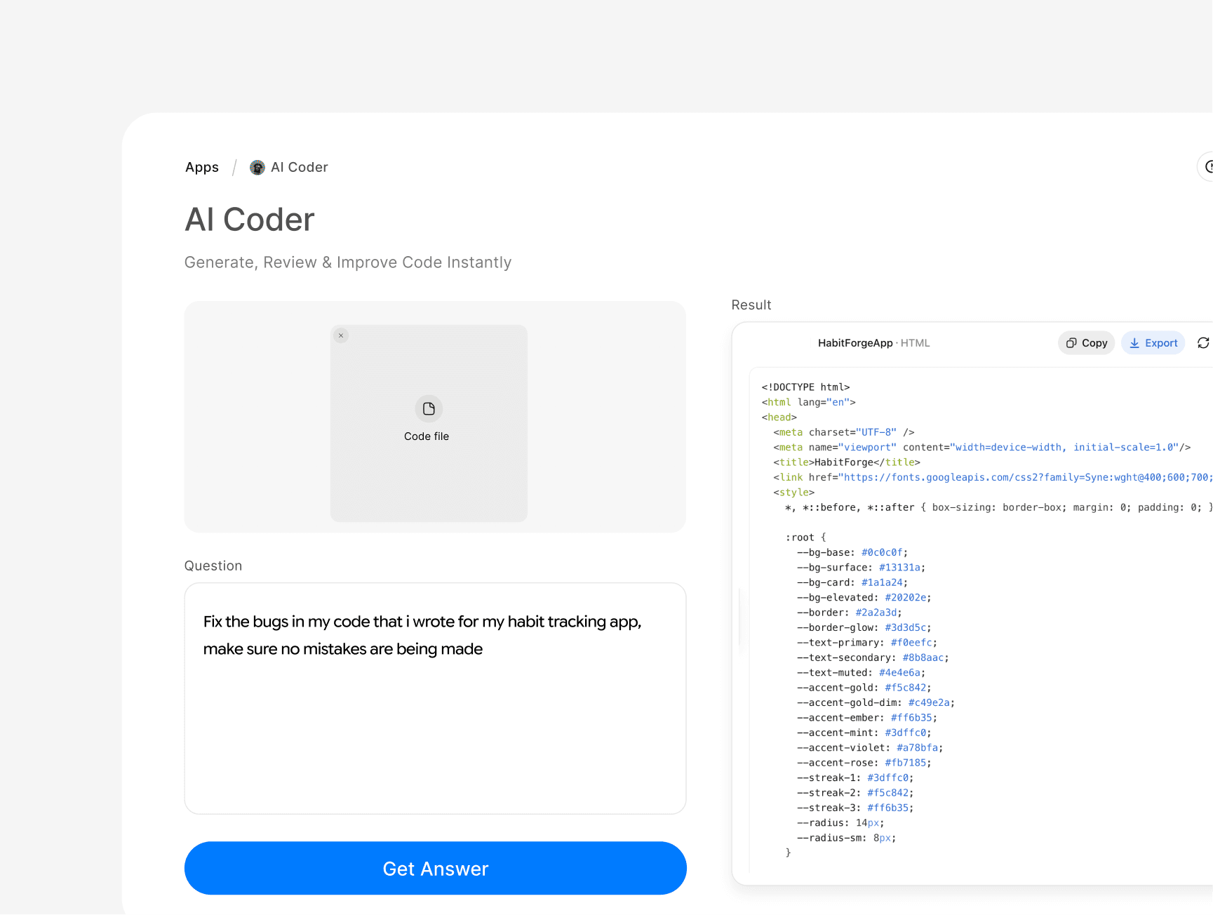Click the AI Coder avatar in the breadcrumb
The height and width of the screenshot is (915, 1213).
[x=257, y=167]
